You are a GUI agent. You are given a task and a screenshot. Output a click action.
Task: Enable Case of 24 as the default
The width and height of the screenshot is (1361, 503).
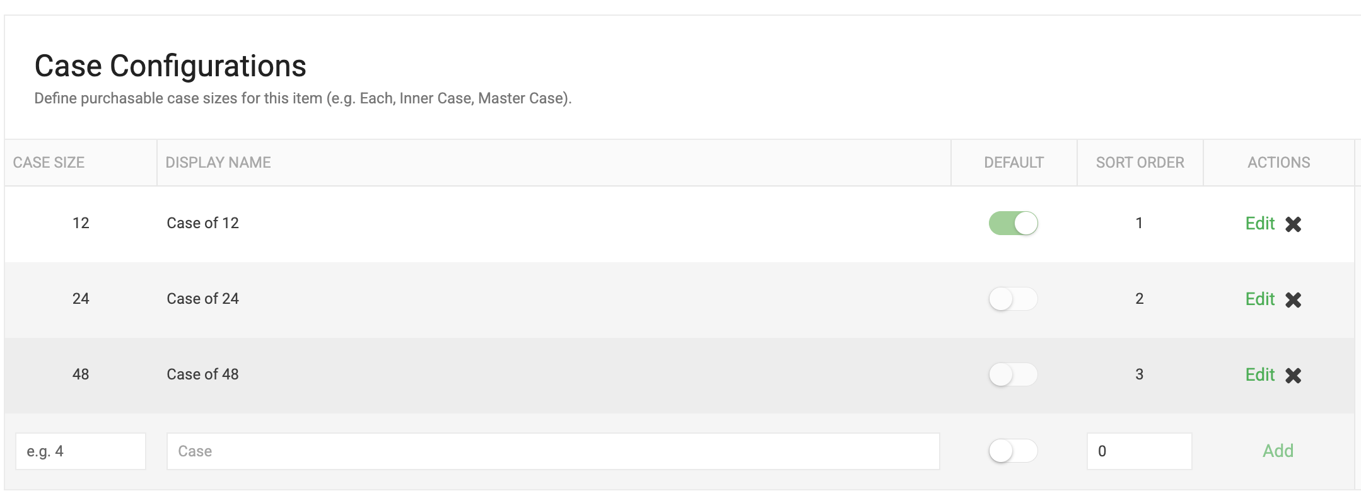pos(1013,299)
